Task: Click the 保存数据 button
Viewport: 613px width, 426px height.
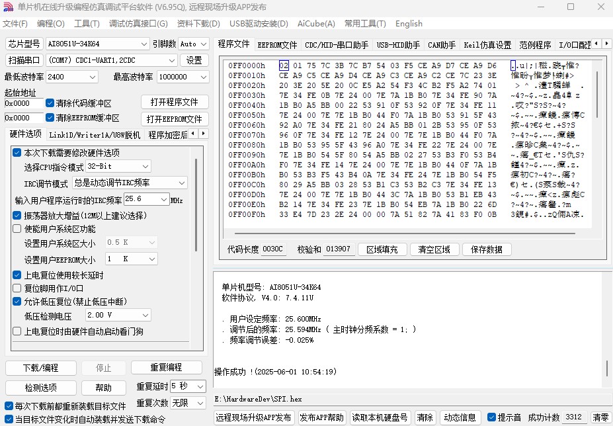Action: [x=486, y=249]
